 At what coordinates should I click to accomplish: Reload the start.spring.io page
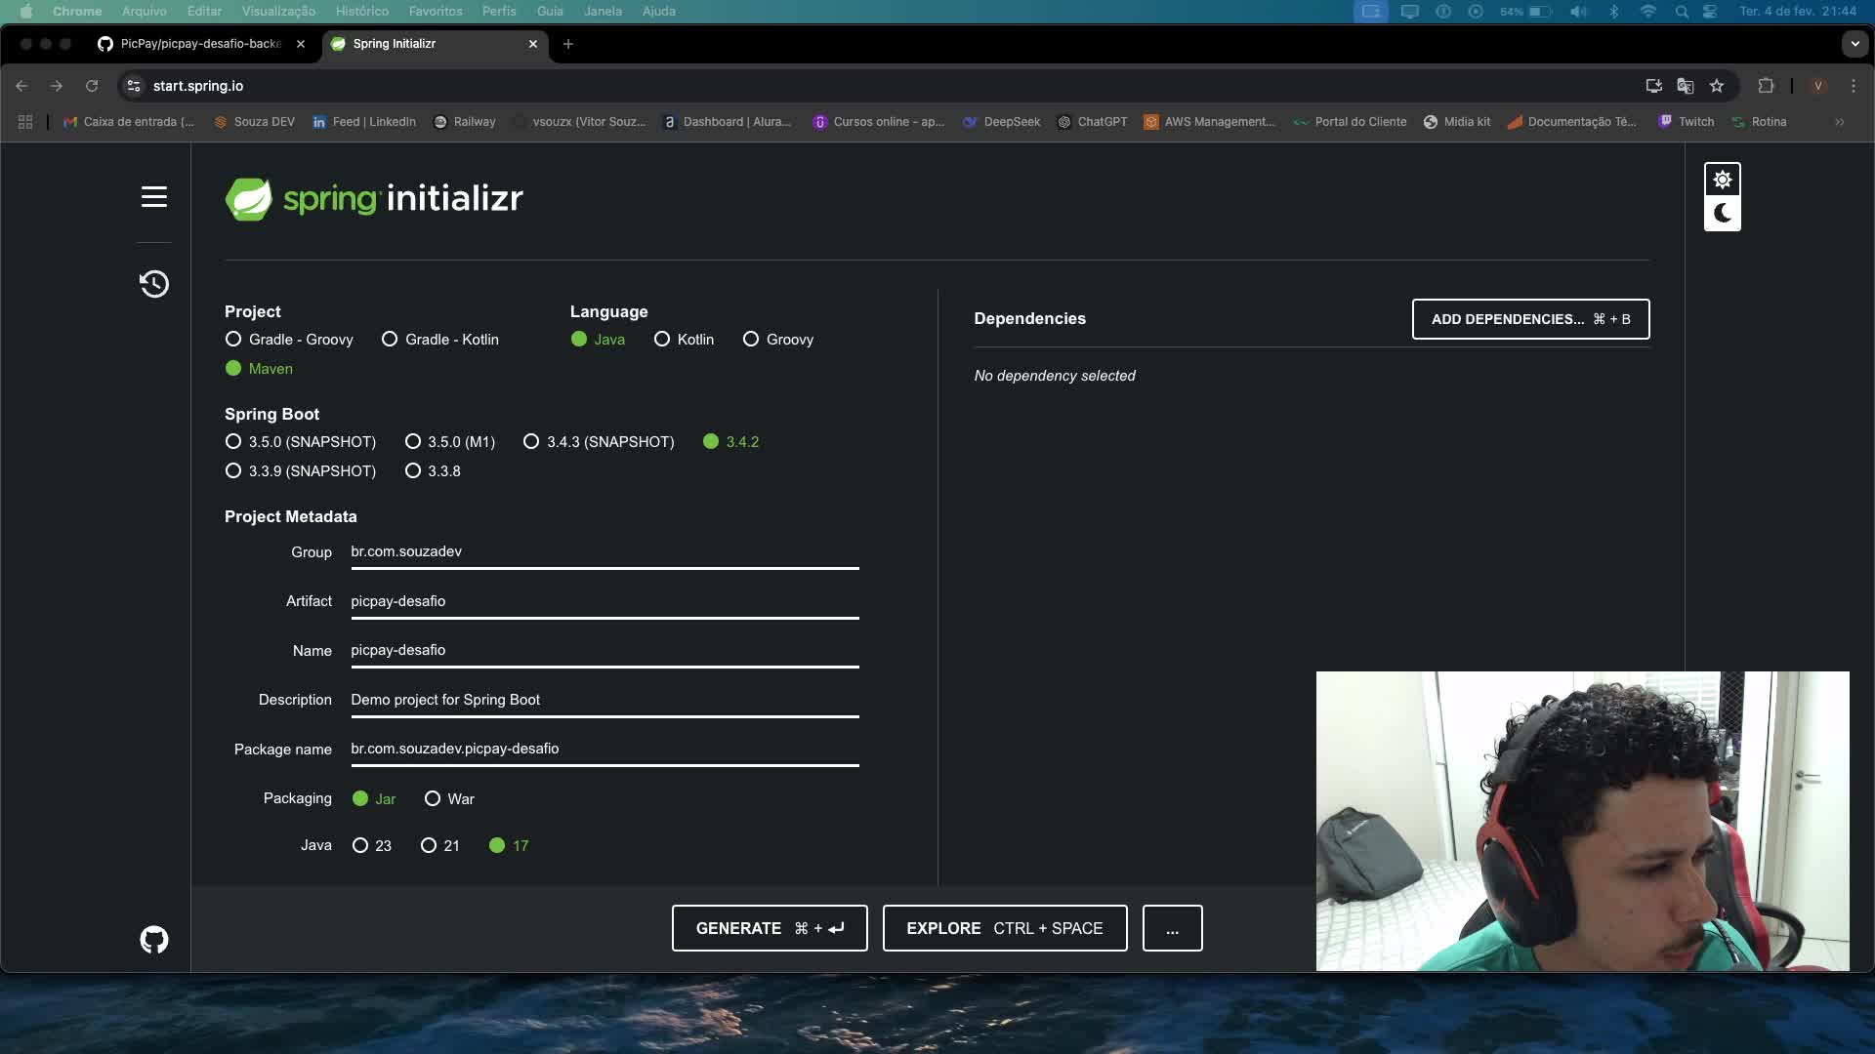(x=92, y=86)
